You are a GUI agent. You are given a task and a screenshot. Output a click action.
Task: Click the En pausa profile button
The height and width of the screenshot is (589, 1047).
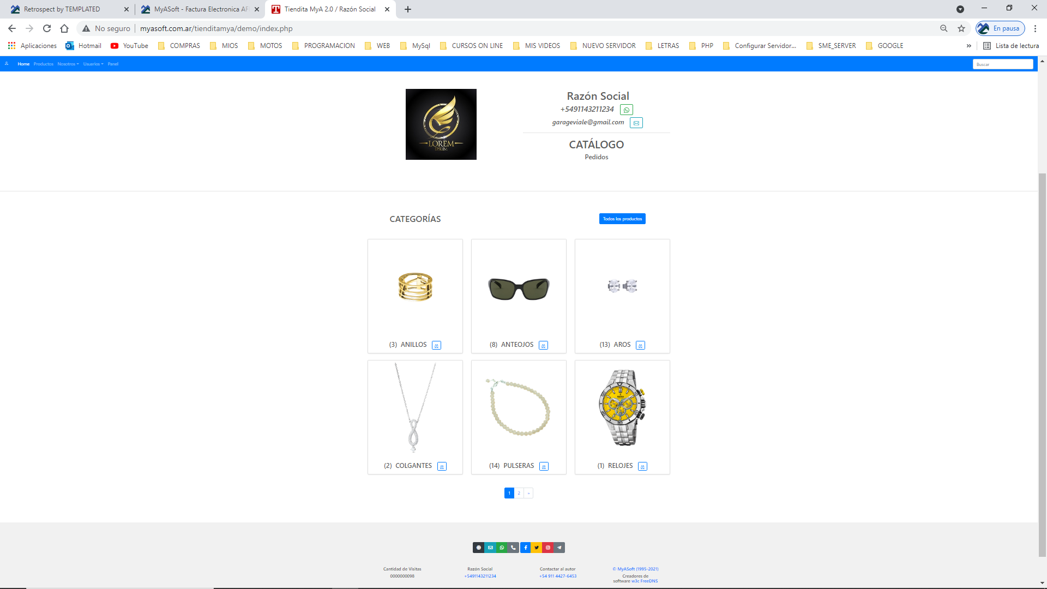coord(1001,28)
